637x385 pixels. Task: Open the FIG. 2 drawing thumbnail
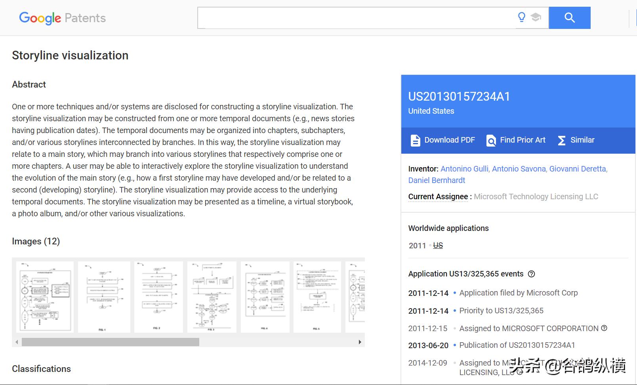tap(158, 297)
